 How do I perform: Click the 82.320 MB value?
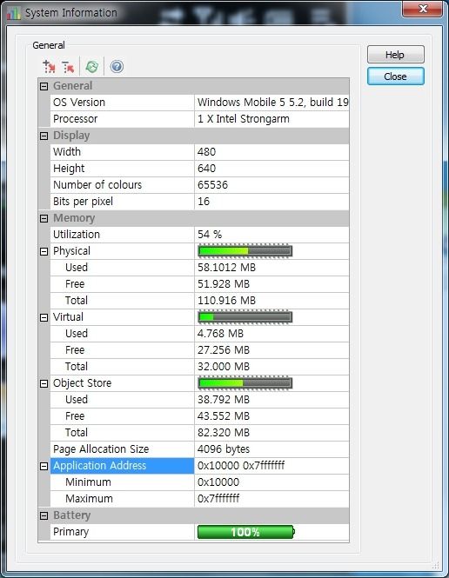(x=224, y=432)
